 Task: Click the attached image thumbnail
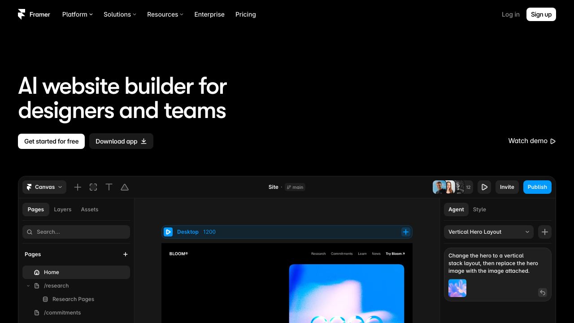(x=457, y=288)
